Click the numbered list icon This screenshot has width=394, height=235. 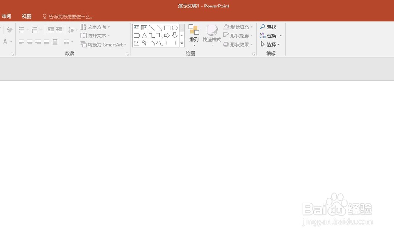[34, 30]
